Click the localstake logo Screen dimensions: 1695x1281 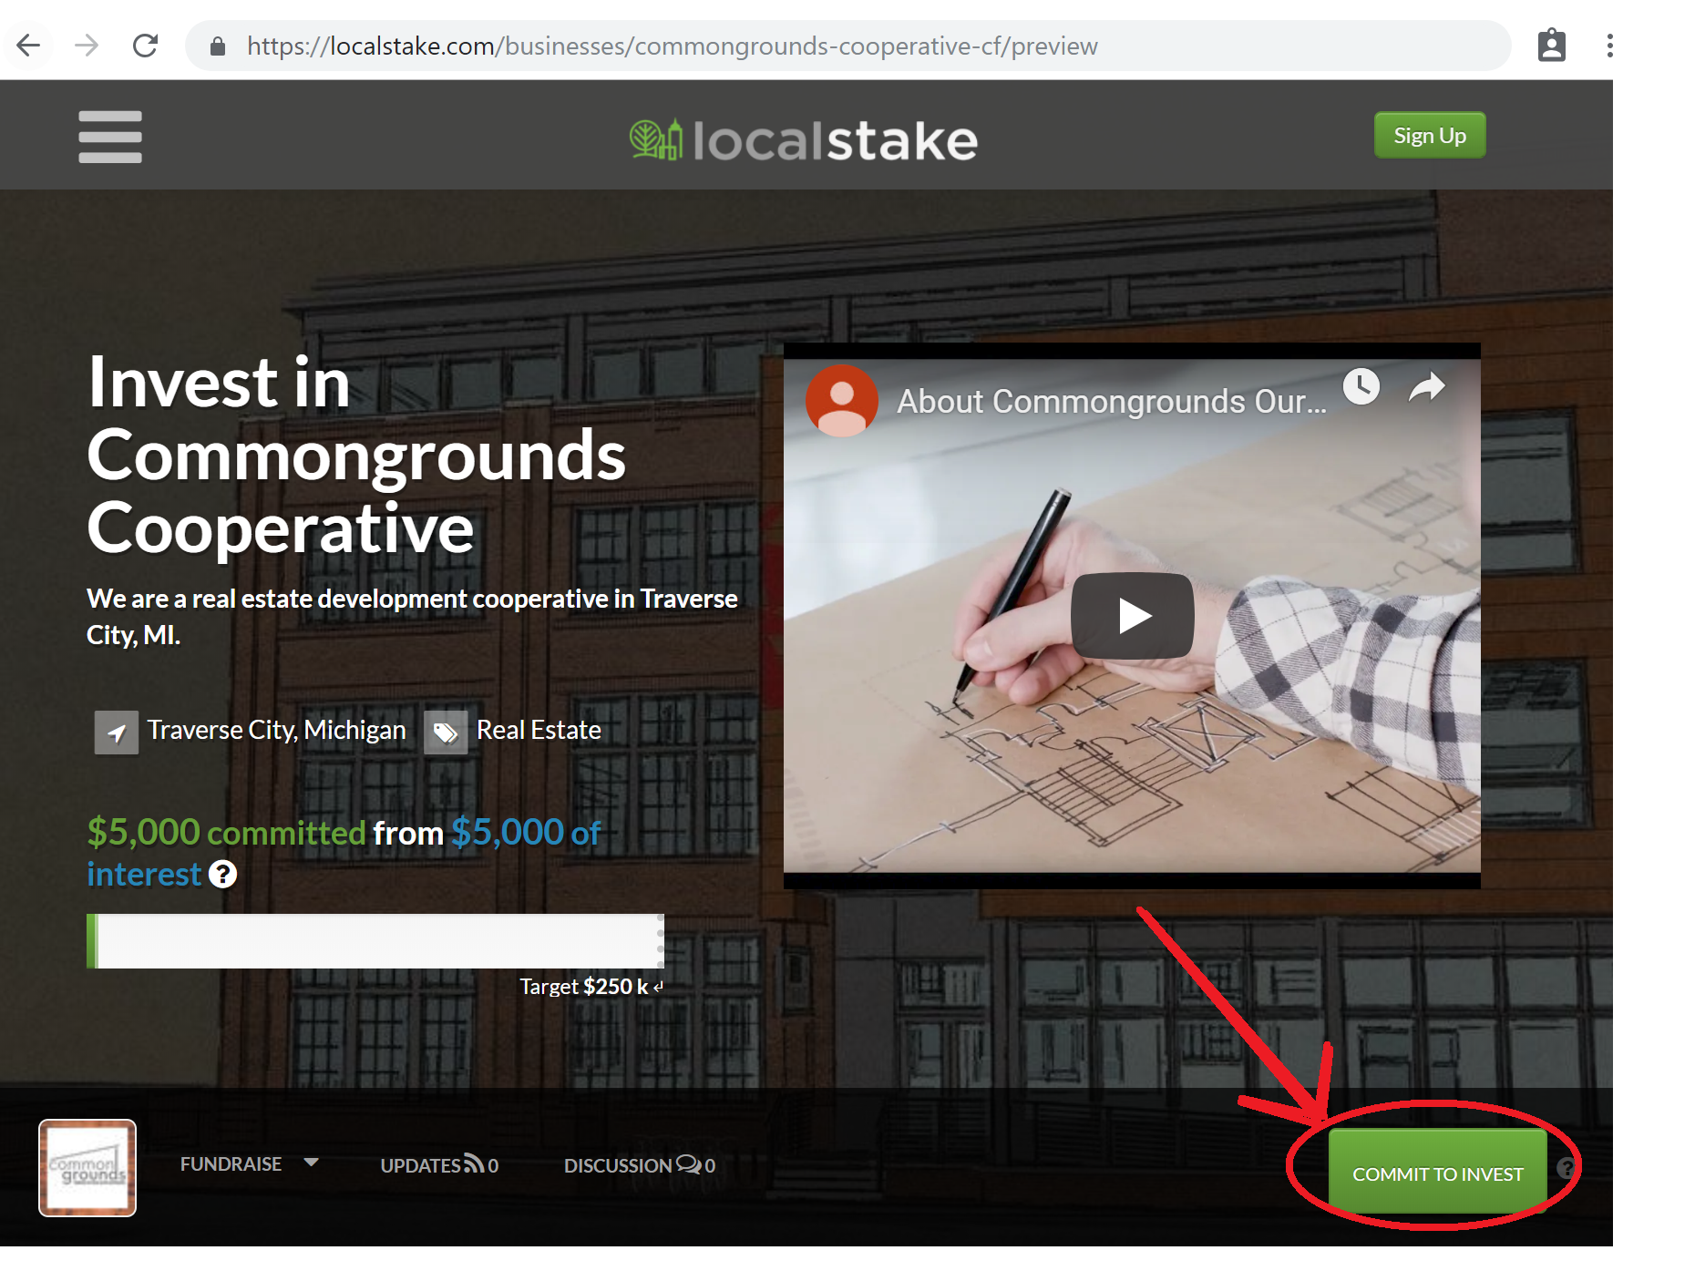tap(804, 140)
